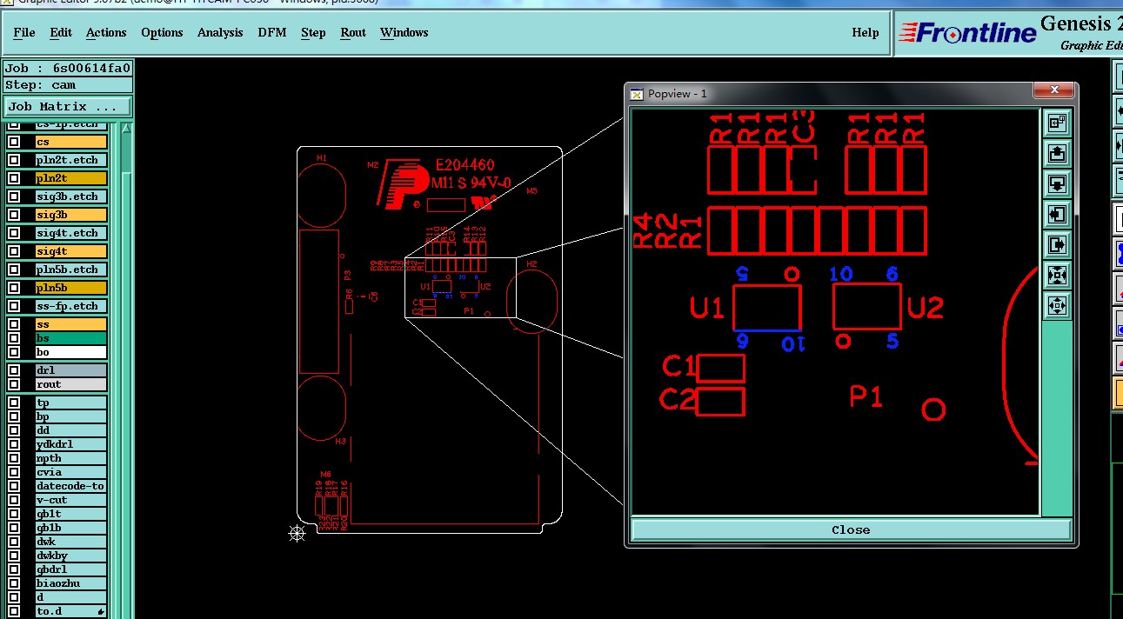This screenshot has height=619, width=1123.
Task: Select the tp layer name
Action: 70,403
